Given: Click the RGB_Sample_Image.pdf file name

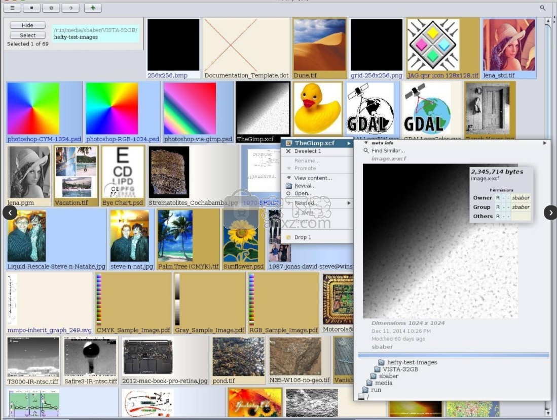Looking at the screenshot, I should [283, 330].
